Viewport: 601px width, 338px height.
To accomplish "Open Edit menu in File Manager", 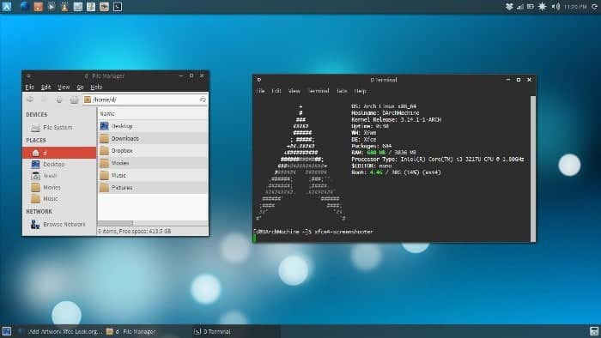I will pyautogui.click(x=46, y=88).
